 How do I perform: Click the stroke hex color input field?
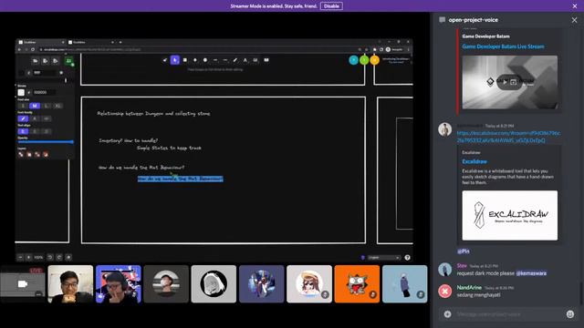point(44,92)
